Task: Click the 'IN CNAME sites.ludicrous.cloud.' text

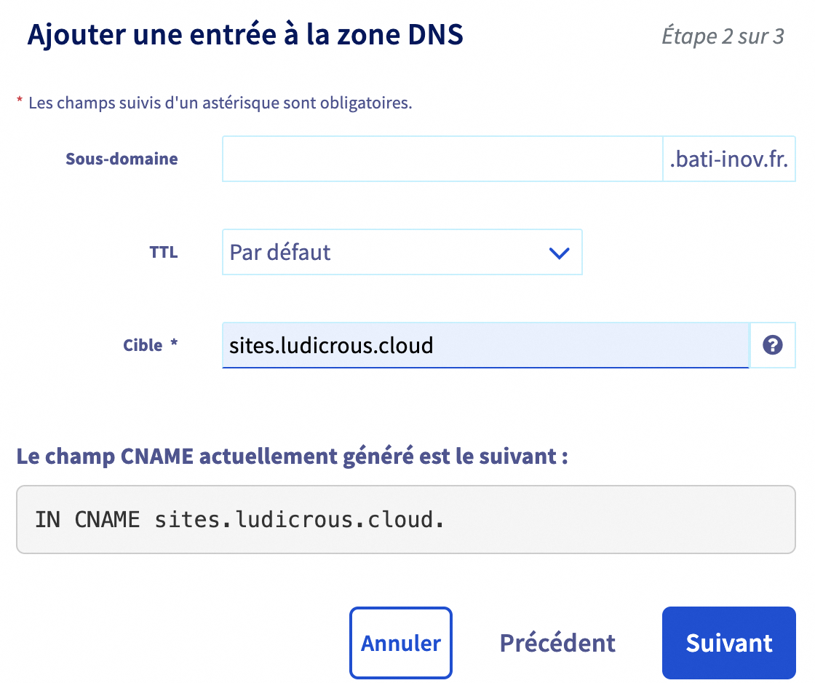Action: coord(239,521)
